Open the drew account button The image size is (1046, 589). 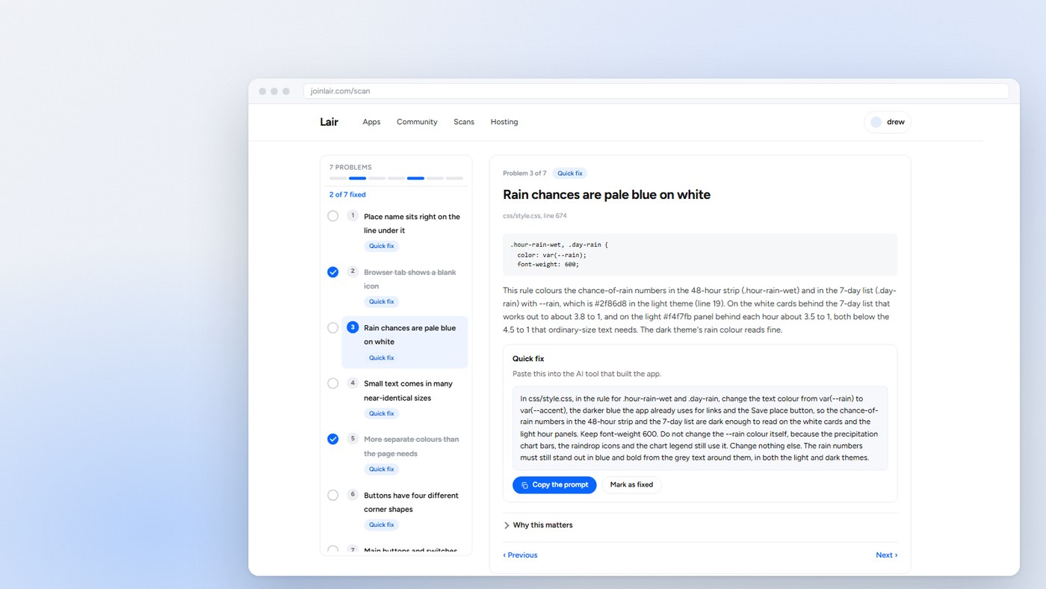tap(888, 122)
